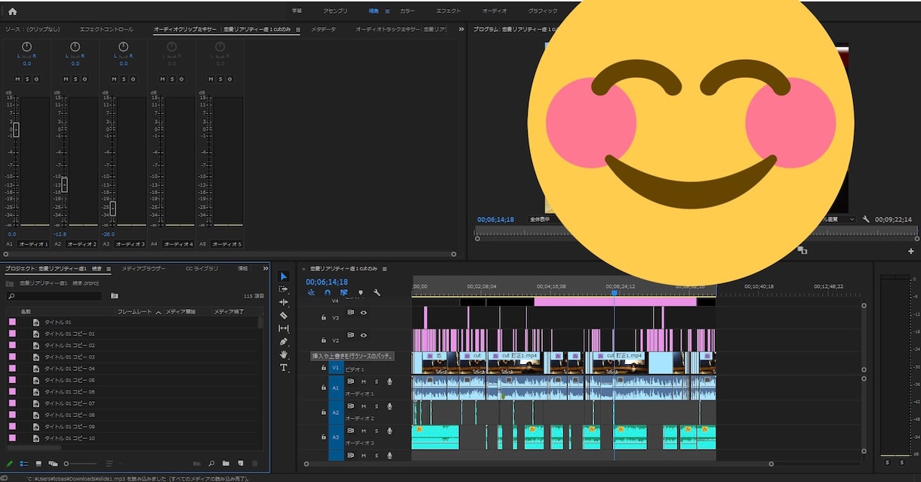Open the メディアブラウザー tab
Image resolution: width=921 pixels, height=482 pixels.
click(x=143, y=268)
